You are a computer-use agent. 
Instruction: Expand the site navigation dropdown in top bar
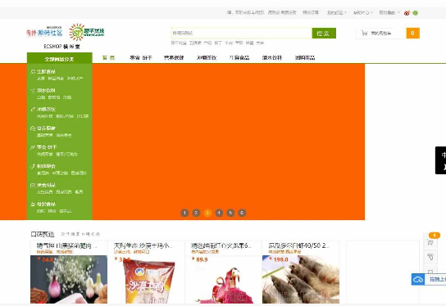tap(389, 12)
